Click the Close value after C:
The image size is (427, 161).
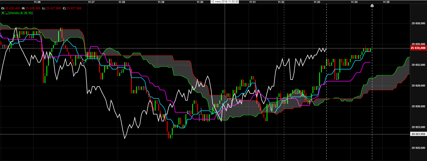tap(74, 8)
